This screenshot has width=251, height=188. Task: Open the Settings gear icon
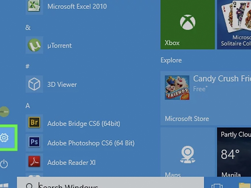(x=5, y=138)
